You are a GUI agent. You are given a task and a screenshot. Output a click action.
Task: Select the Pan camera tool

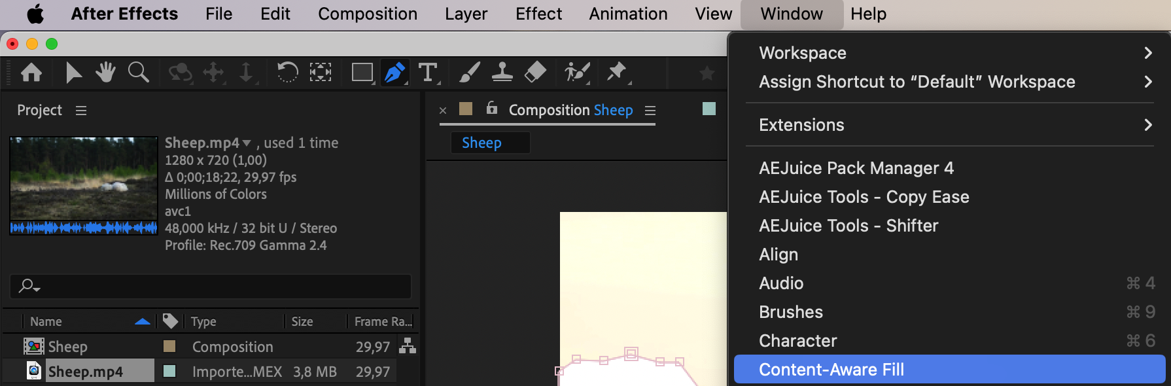pyautogui.click(x=213, y=72)
